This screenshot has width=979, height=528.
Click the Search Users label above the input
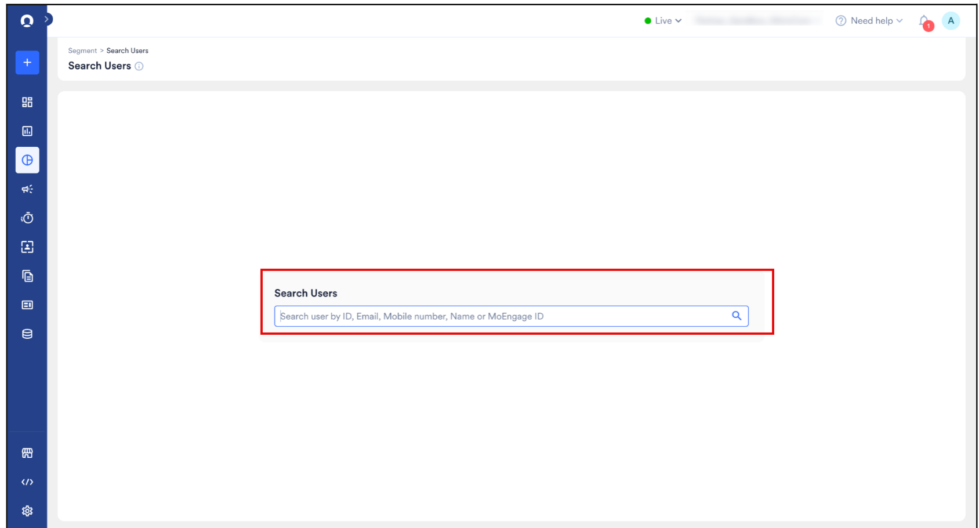point(306,294)
